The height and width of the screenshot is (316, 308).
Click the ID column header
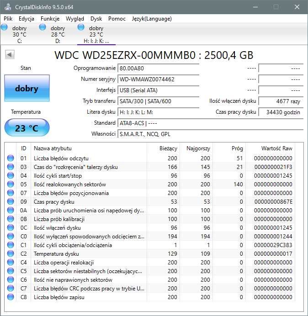click(24, 148)
